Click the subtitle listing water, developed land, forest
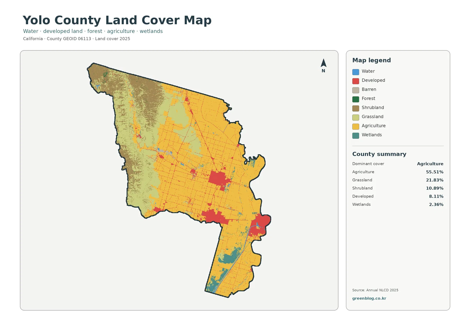This screenshot has height=332, width=470. [x=93, y=31]
